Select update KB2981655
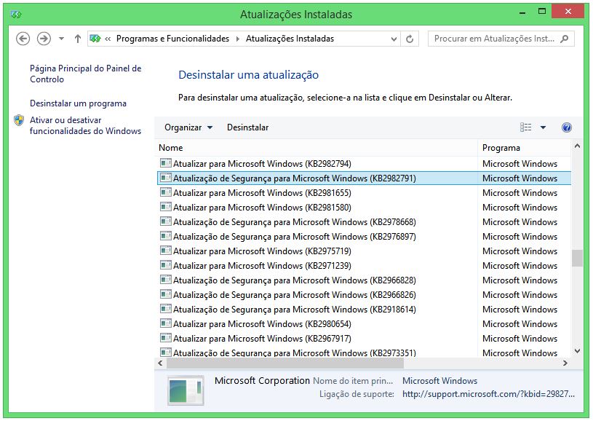This screenshot has height=421, width=593. point(364,193)
